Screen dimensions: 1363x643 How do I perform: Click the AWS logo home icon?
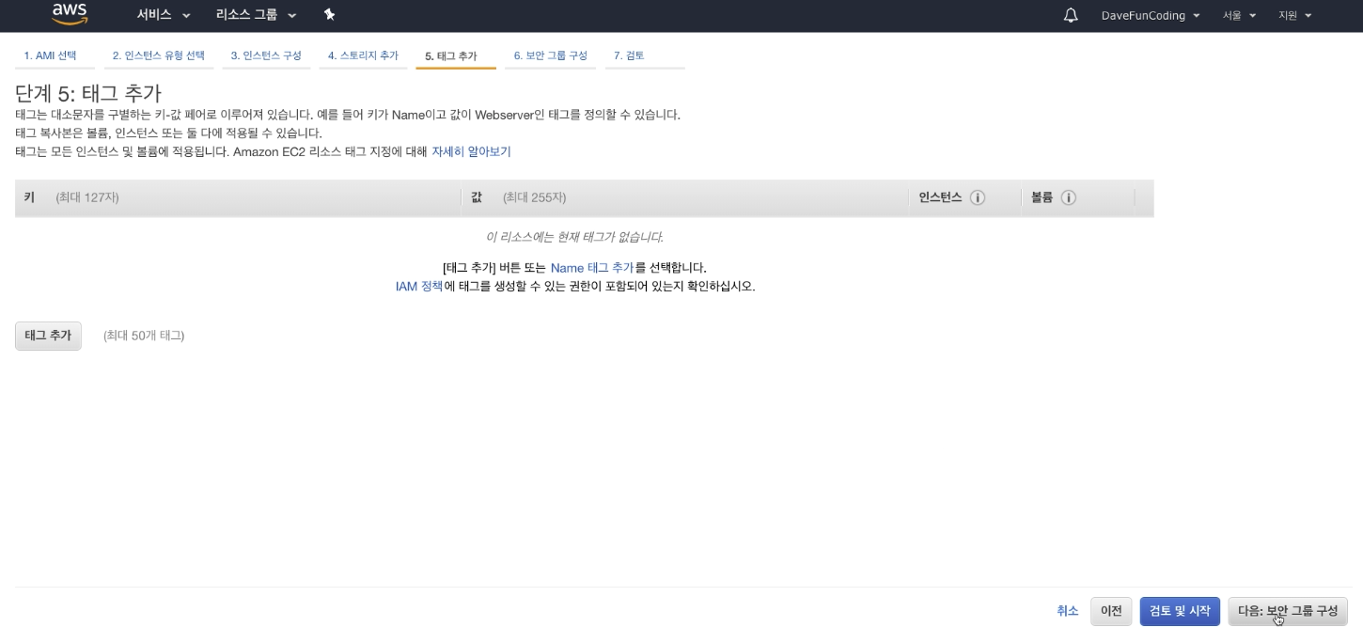click(70, 14)
